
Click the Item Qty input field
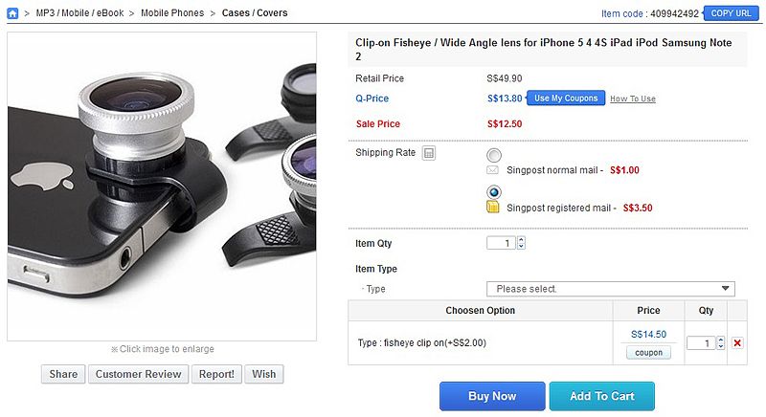pyautogui.click(x=501, y=243)
